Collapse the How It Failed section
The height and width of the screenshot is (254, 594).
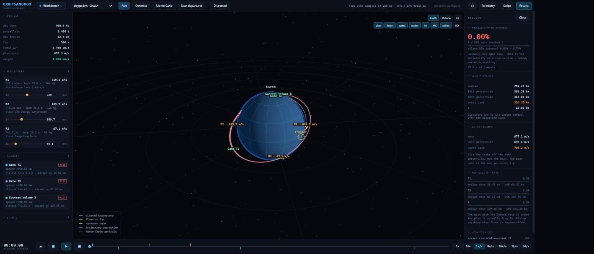point(499,232)
